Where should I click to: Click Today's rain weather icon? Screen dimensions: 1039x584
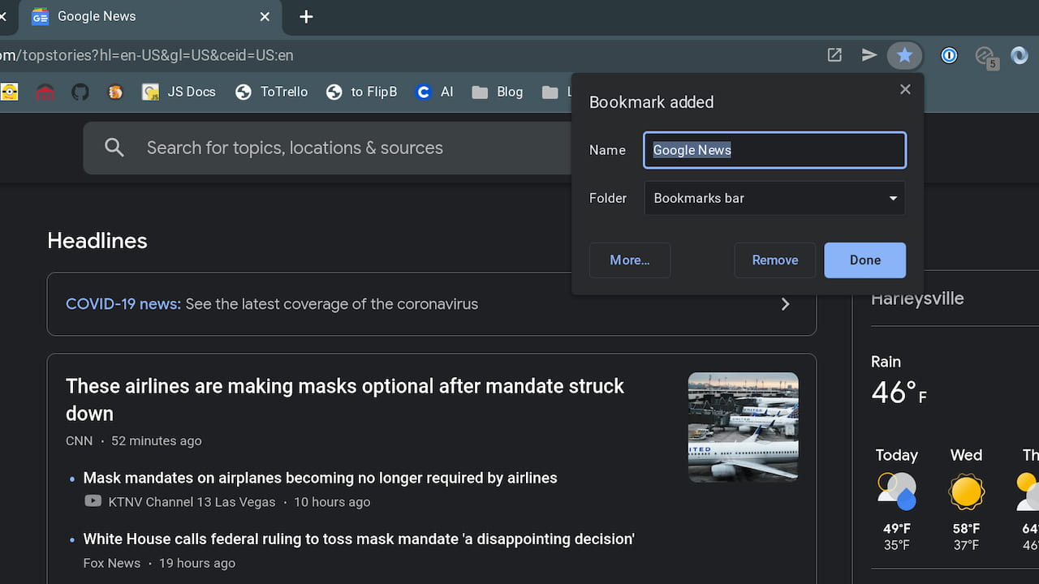tap(896, 491)
